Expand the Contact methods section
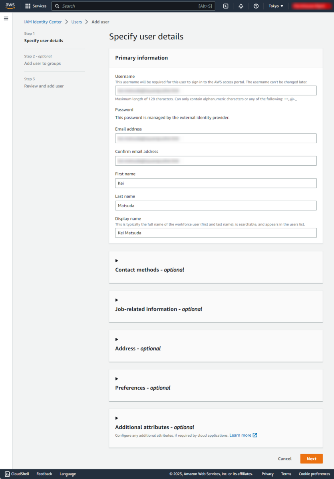 click(117, 261)
